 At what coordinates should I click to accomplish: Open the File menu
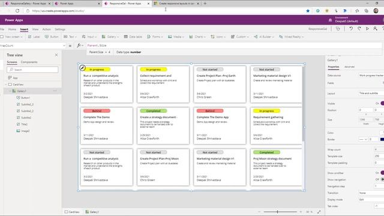(x=2, y=29)
